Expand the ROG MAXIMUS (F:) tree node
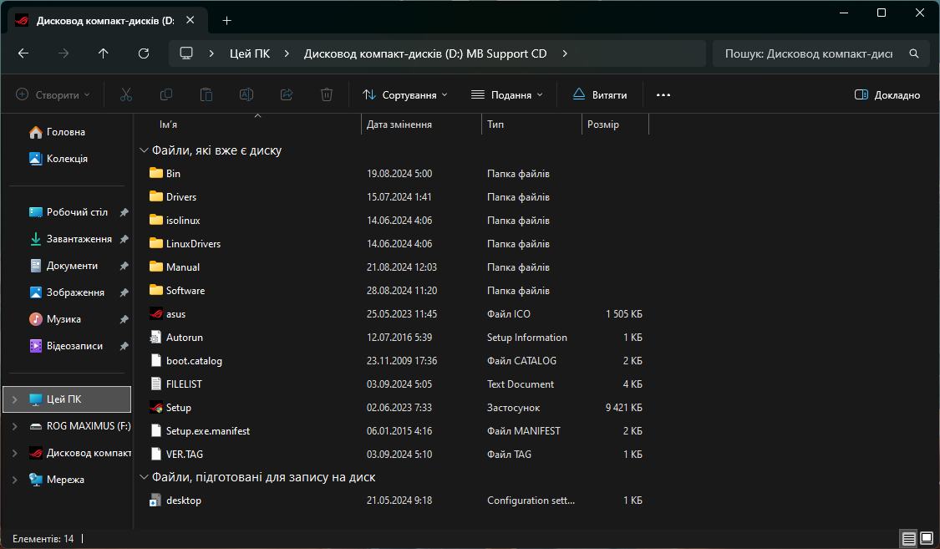The image size is (940, 549). point(14,426)
